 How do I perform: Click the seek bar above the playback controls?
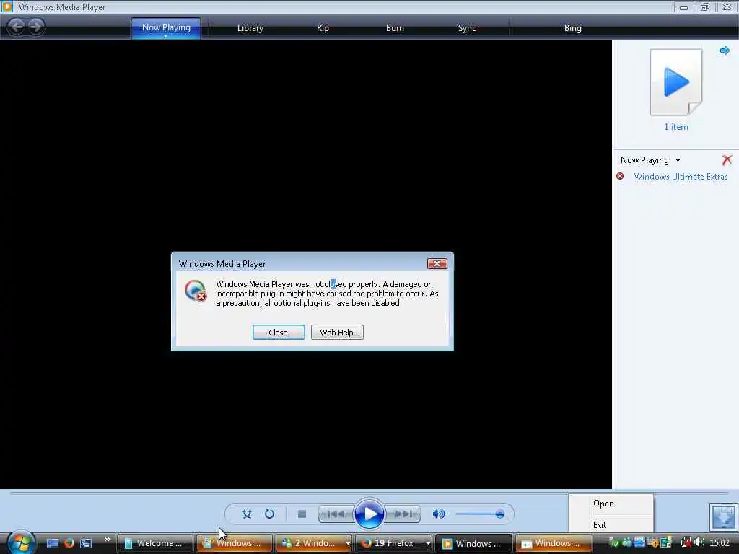pyautogui.click(x=369, y=493)
